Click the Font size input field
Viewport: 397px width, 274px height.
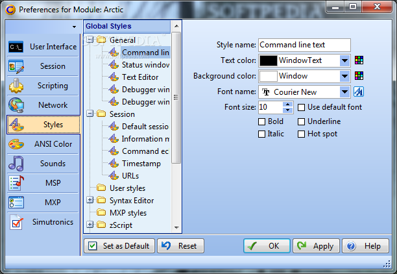pos(271,107)
